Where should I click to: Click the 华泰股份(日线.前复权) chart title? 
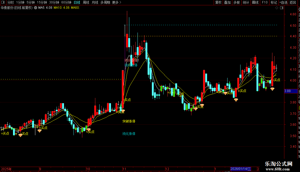17,8
